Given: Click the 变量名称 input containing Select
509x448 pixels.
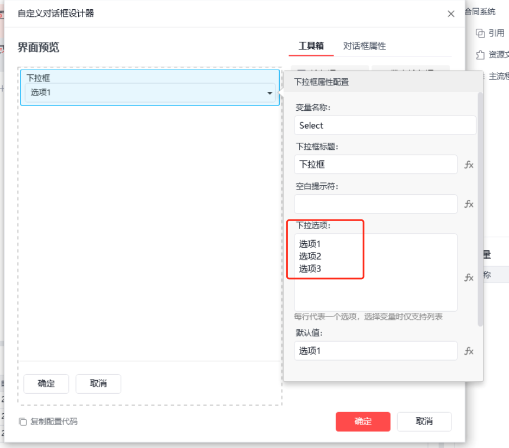Looking at the screenshot, I should pyautogui.click(x=385, y=125).
